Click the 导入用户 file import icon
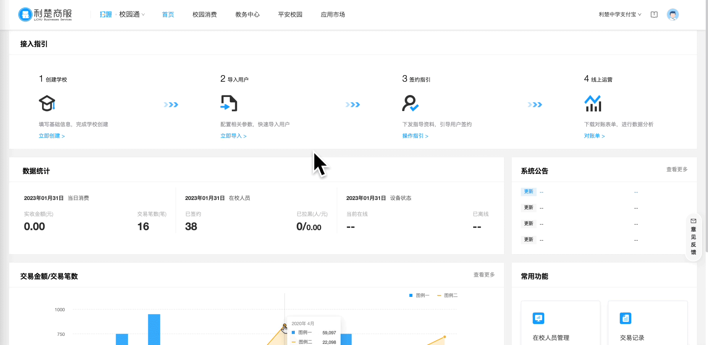 pos(229,103)
